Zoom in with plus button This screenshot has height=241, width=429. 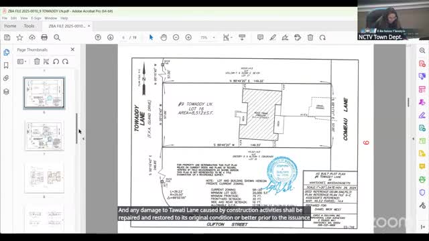(x=188, y=37)
